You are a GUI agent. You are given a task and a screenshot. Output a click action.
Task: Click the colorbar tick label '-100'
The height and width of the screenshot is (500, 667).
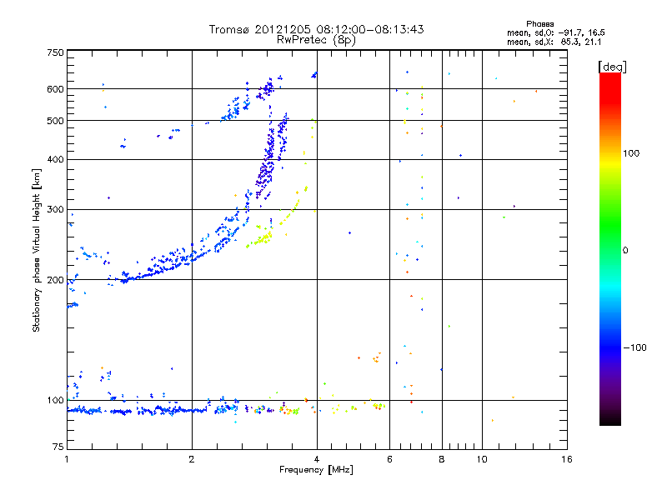[x=634, y=347]
